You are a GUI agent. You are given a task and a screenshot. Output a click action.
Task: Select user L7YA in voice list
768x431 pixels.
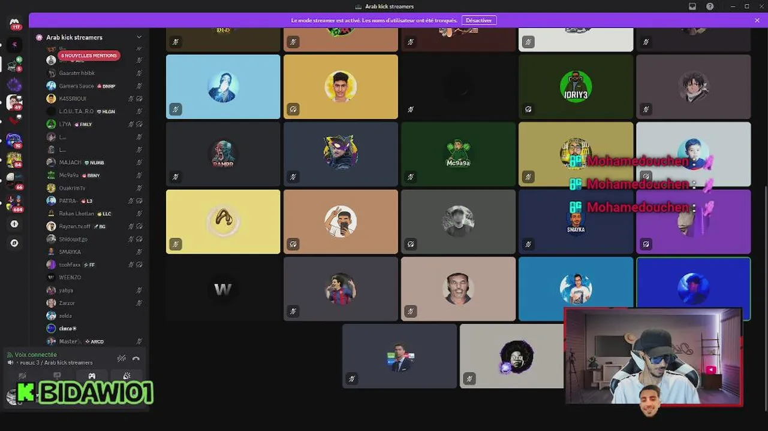[94, 124]
